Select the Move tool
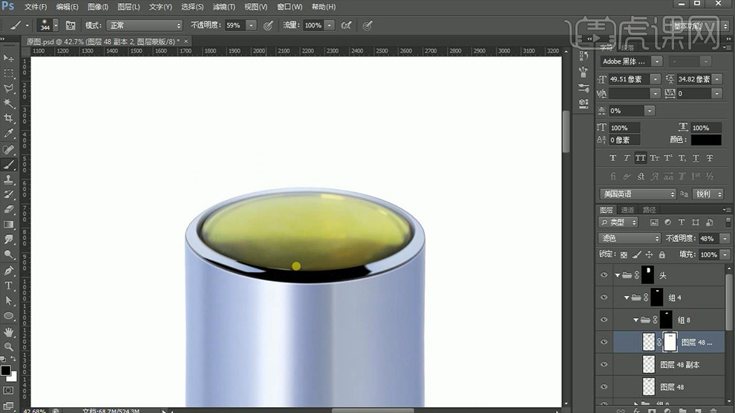 9,58
